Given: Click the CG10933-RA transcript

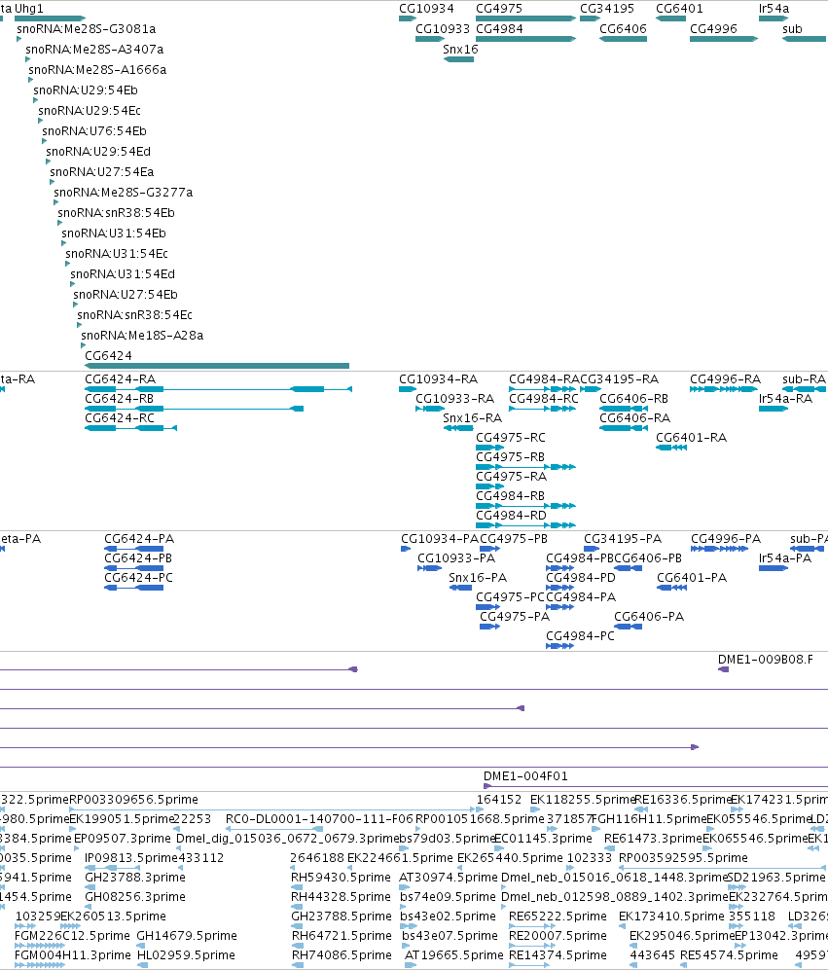Looking at the screenshot, I should 430,409.
